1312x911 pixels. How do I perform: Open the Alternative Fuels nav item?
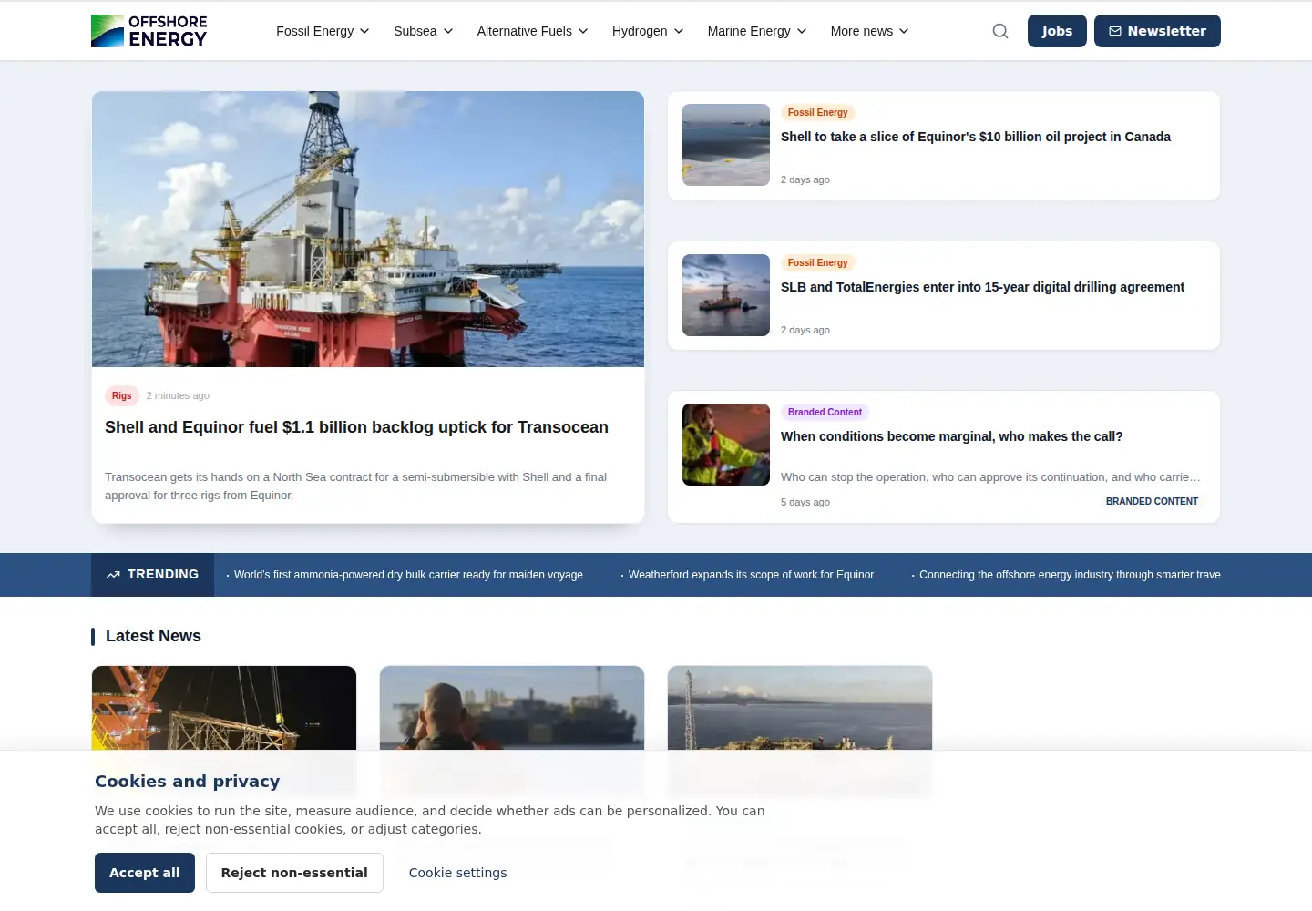pyautogui.click(x=524, y=31)
